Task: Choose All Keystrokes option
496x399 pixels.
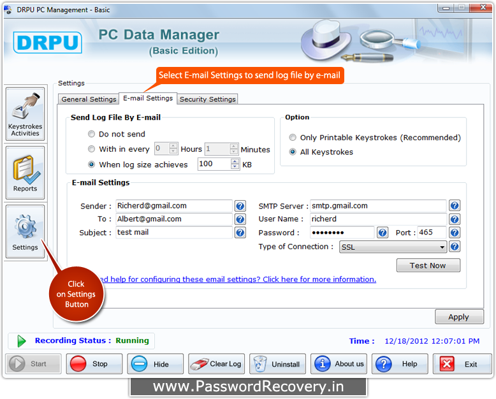Action: 293,152
